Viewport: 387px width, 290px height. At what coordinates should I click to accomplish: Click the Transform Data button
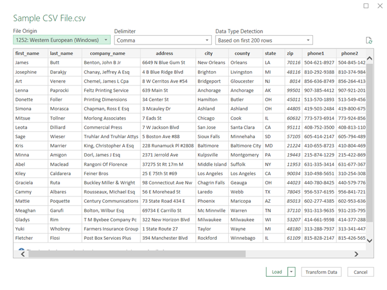(x=321, y=272)
